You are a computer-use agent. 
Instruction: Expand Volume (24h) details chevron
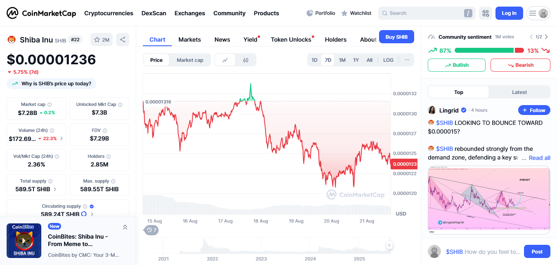(x=62, y=138)
